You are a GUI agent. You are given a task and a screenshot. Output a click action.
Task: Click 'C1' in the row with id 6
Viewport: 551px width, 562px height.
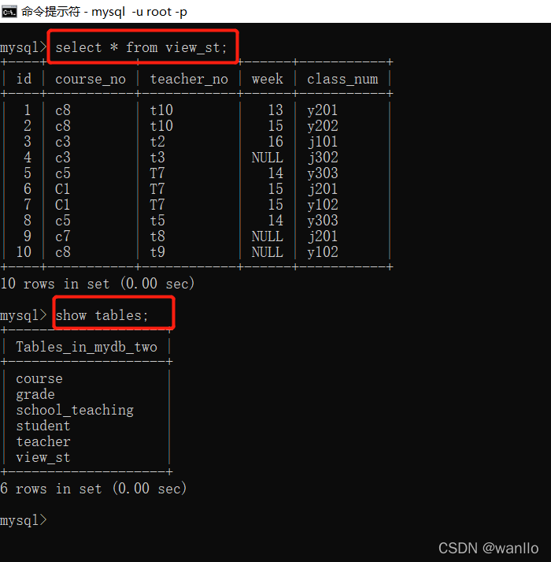click(x=63, y=189)
